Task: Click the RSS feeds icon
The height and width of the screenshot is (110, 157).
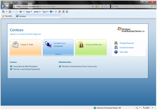Action: (10, 12)
